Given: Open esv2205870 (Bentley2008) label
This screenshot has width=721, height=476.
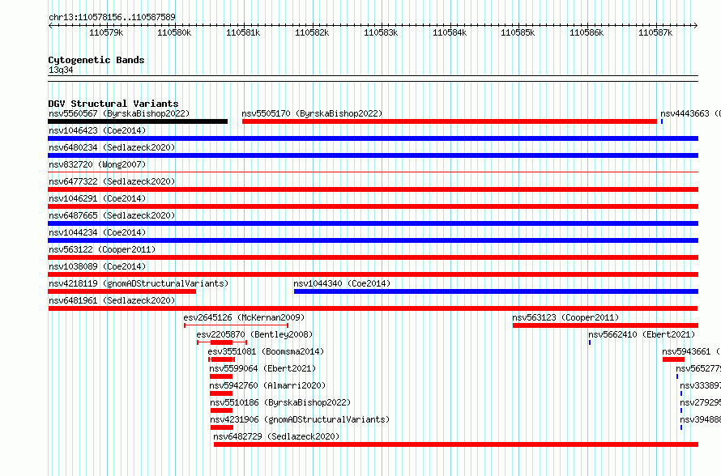Looking at the screenshot, I should point(254,334).
